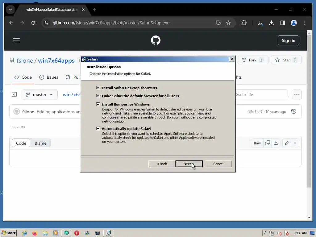This screenshot has height=237, width=316.
Task: Open the tab search dropdown arrow
Action: [x=10, y=10]
